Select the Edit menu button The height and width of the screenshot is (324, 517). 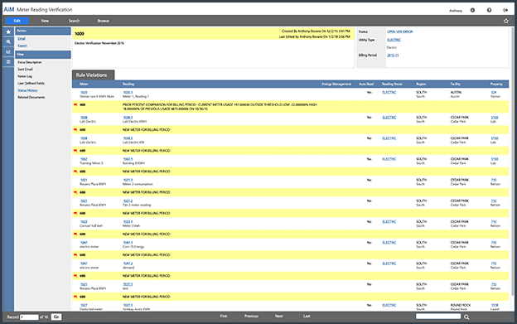(x=17, y=21)
